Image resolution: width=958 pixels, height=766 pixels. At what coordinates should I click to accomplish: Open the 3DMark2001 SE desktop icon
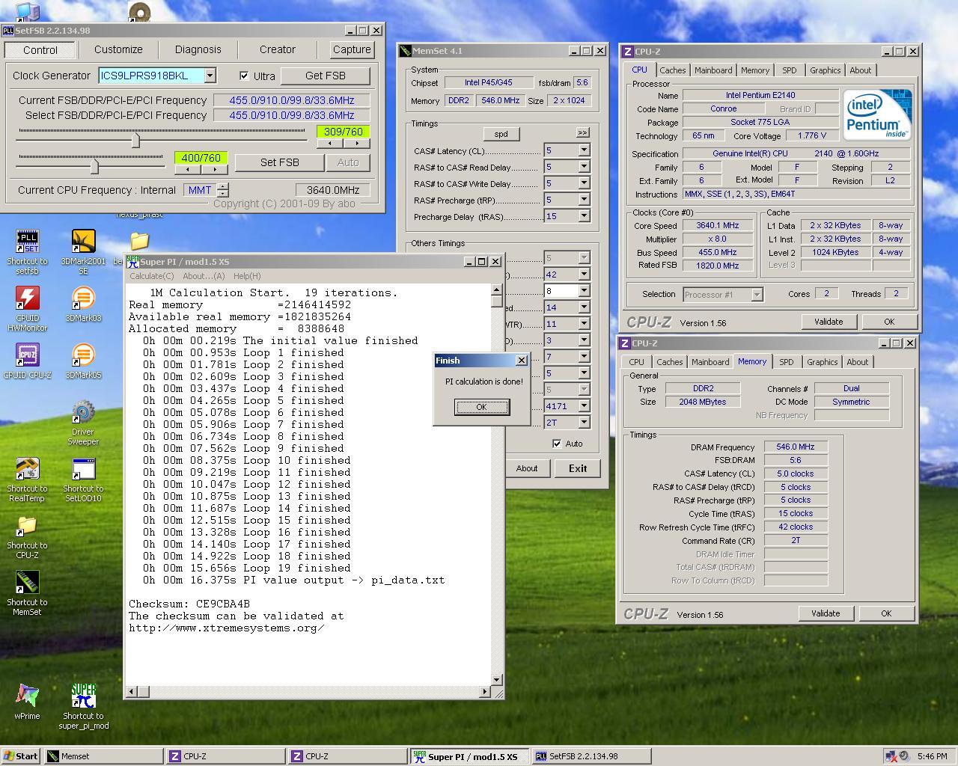coord(83,252)
